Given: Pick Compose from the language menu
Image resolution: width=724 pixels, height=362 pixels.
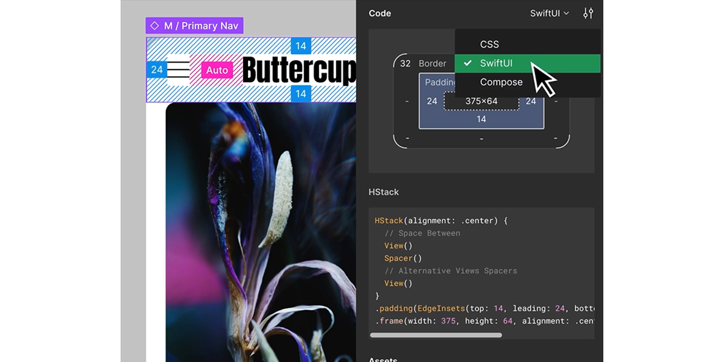Looking at the screenshot, I should (501, 82).
